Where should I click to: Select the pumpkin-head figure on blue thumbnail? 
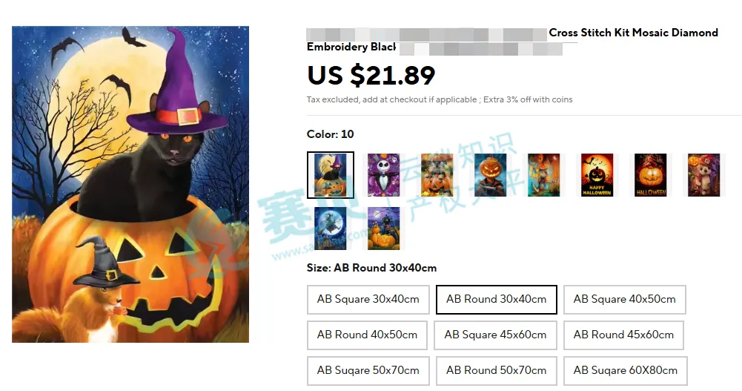(490, 175)
